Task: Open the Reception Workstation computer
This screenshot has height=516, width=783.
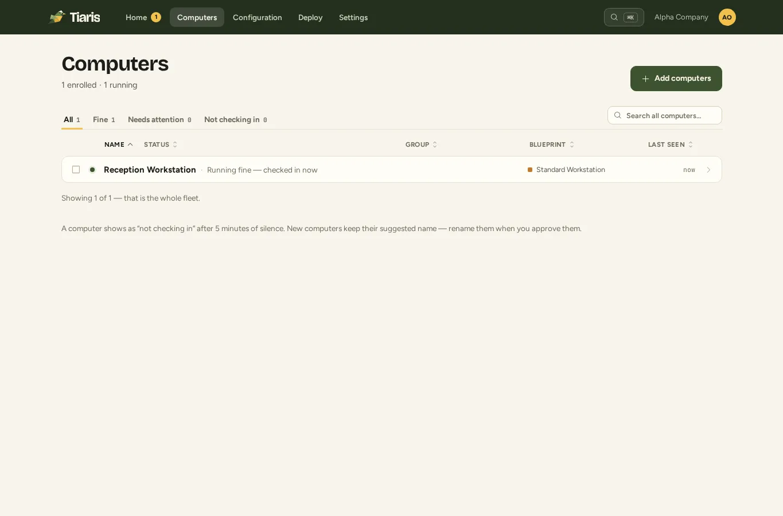Action: point(150,170)
